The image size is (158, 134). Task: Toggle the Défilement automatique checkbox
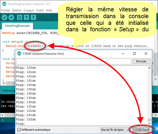pyautogui.click(x=19, y=130)
